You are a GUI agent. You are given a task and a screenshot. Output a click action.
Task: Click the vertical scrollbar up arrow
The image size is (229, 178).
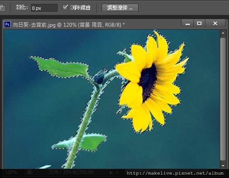pyautogui.click(x=223, y=33)
